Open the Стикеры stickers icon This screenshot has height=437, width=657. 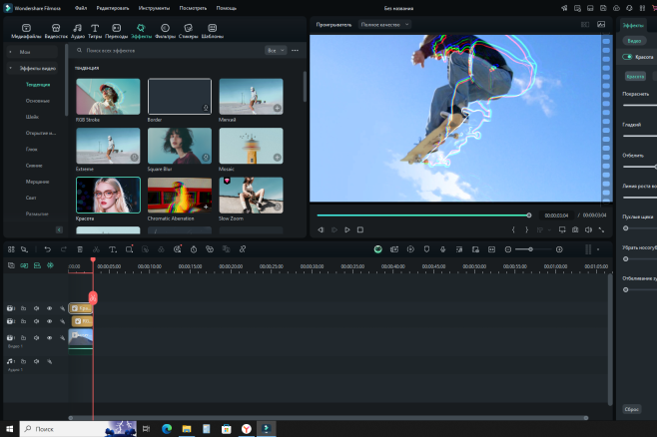(x=188, y=28)
